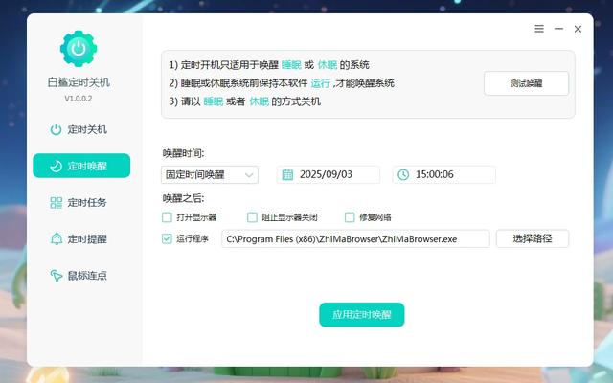The image size is (613, 383).
Task: Uncheck the 运行程序 checkbox
Action: 167,238
